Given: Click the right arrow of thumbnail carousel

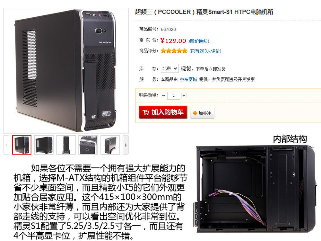Looking at the screenshot, I should (126, 145).
